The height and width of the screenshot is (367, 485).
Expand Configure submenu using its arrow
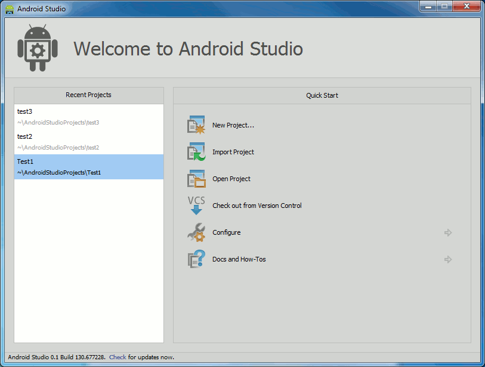[x=448, y=232]
